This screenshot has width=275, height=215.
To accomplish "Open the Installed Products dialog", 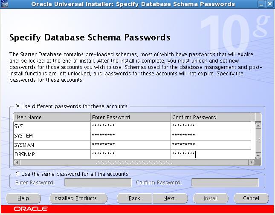I will (77, 198).
